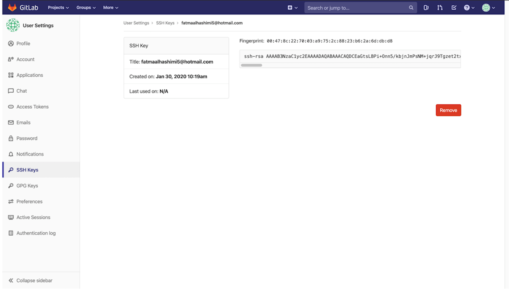The image size is (509, 291).
Task: Click the Account icon in sidebar
Action: click(11, 60)
